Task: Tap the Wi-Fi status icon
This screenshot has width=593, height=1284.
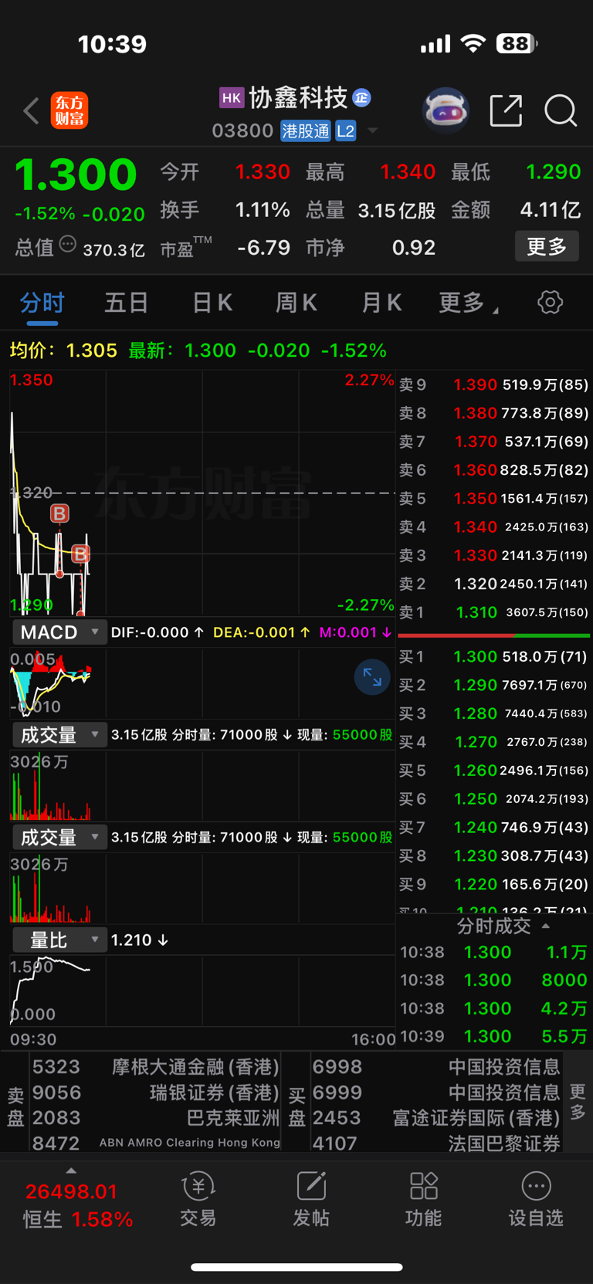Action: (473, 44)
